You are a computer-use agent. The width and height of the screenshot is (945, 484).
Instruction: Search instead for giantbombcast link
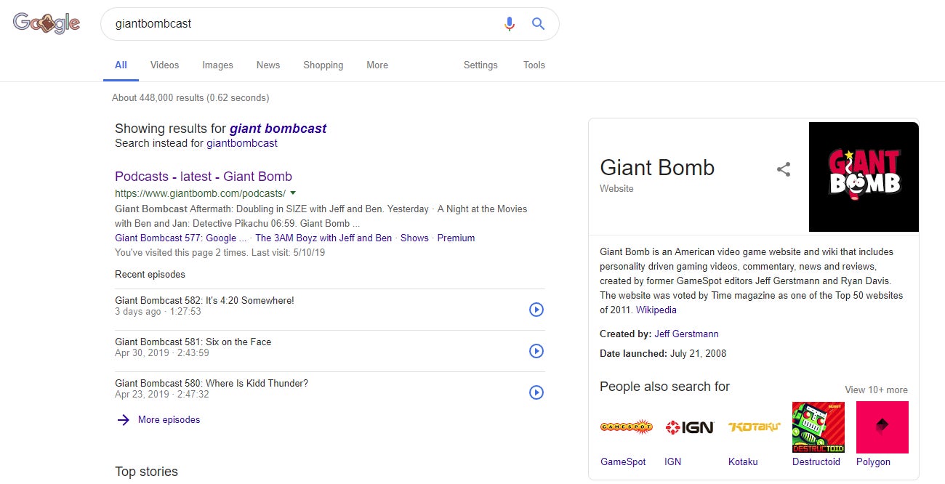pos(242,143)
